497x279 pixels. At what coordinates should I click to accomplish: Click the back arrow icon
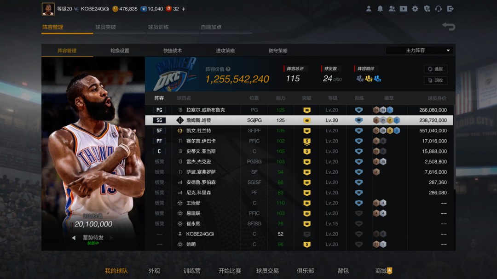coord(449,26)
